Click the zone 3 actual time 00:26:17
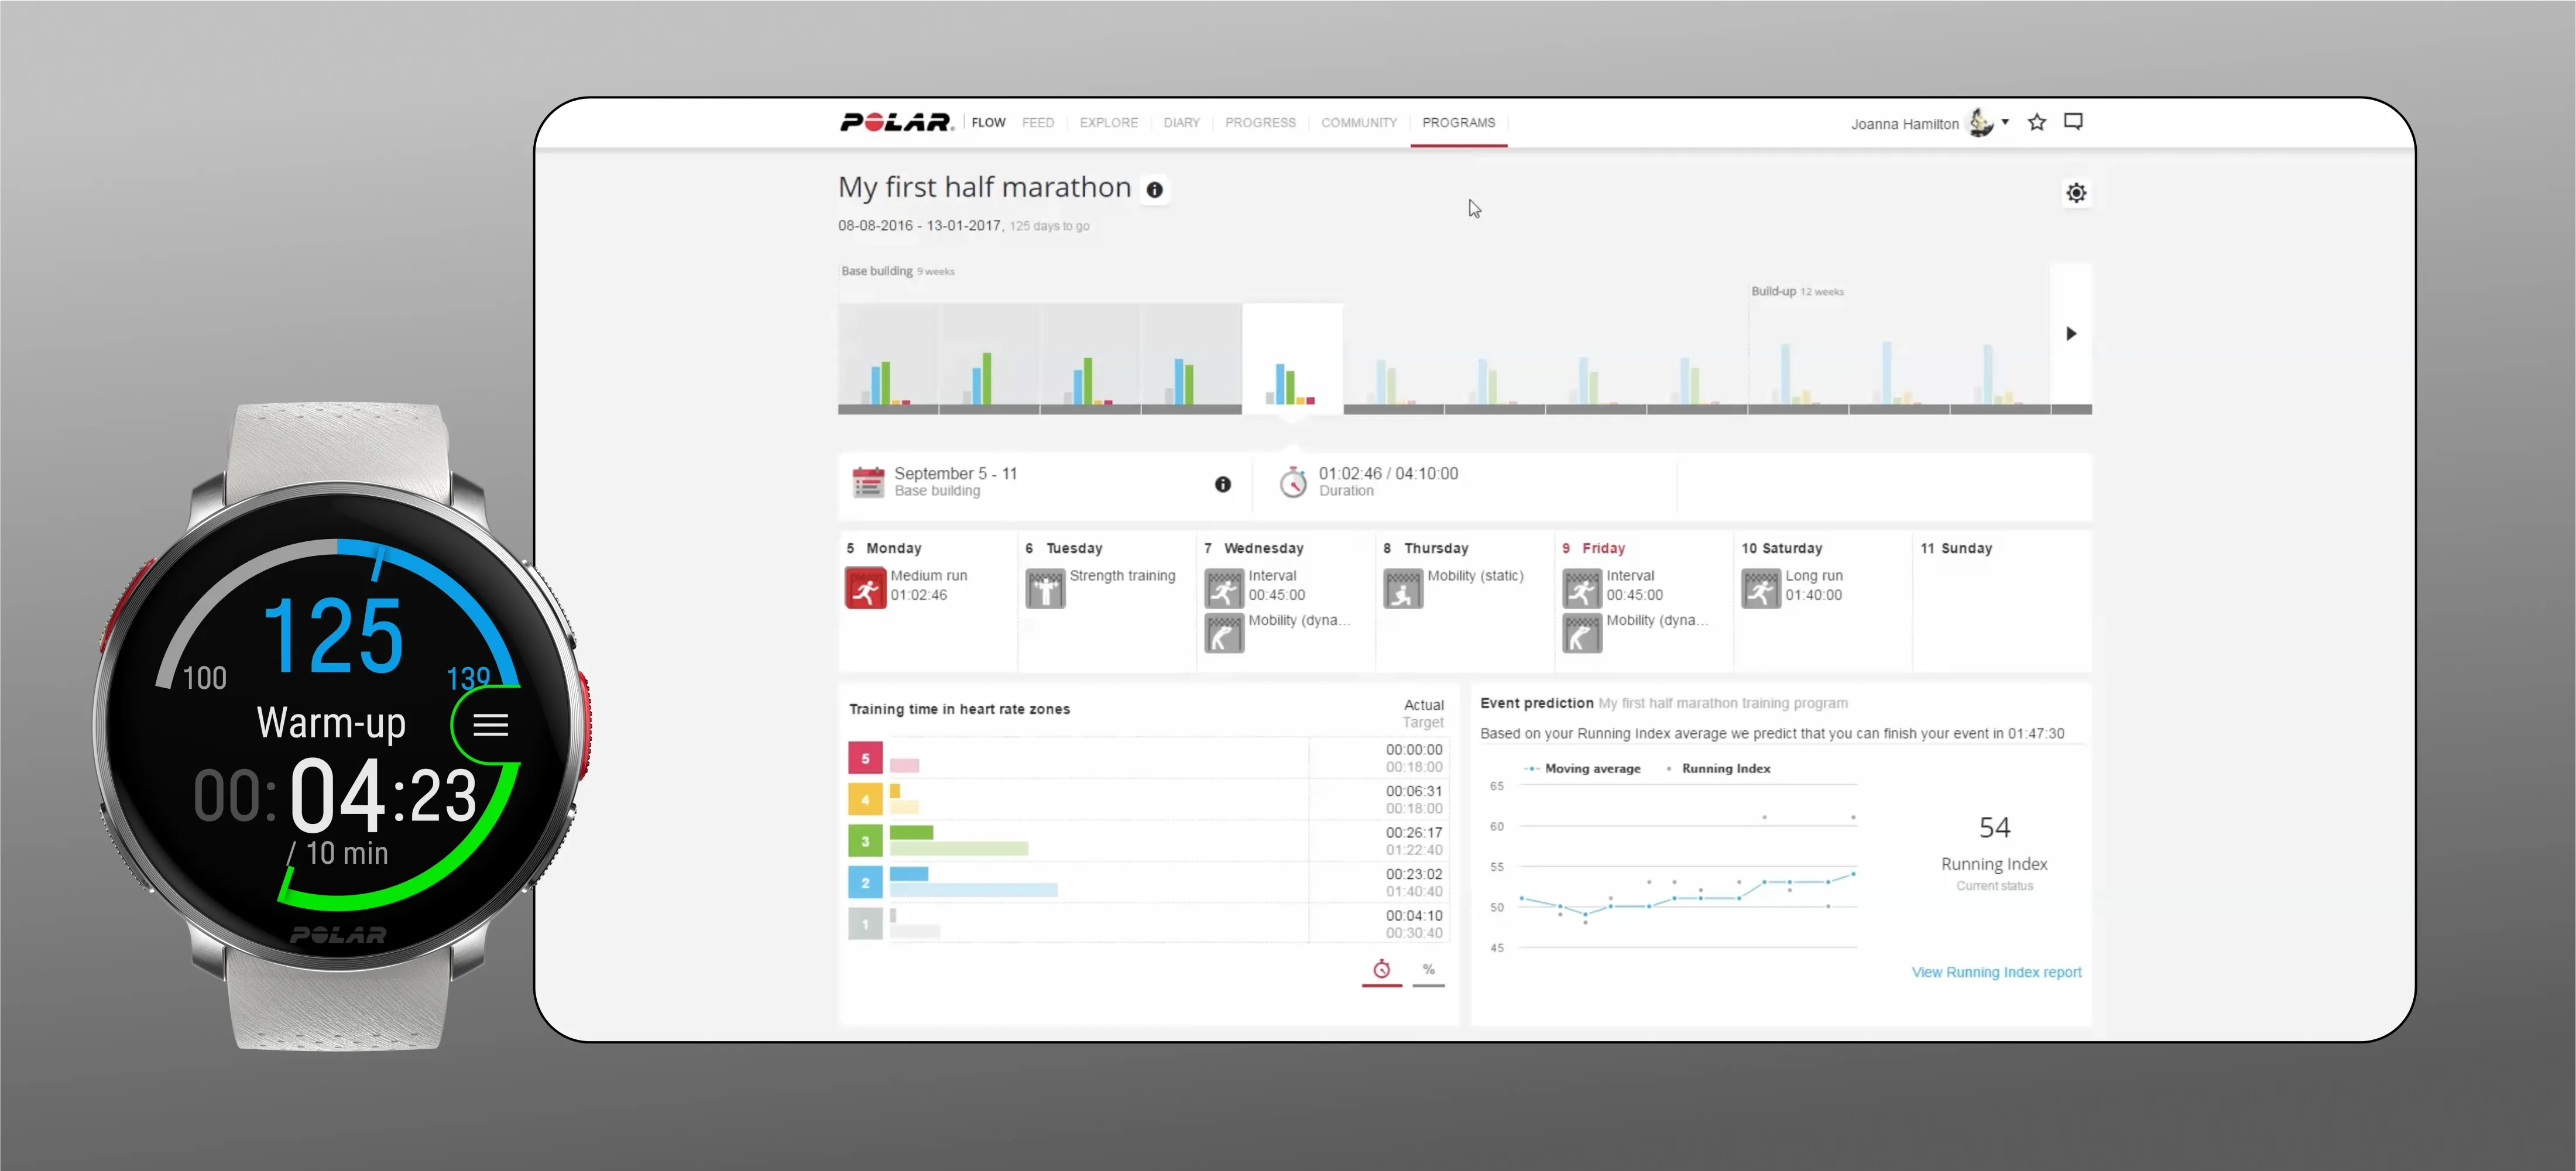Viewport: 2576px width, 1171px height. (1414, 833)
